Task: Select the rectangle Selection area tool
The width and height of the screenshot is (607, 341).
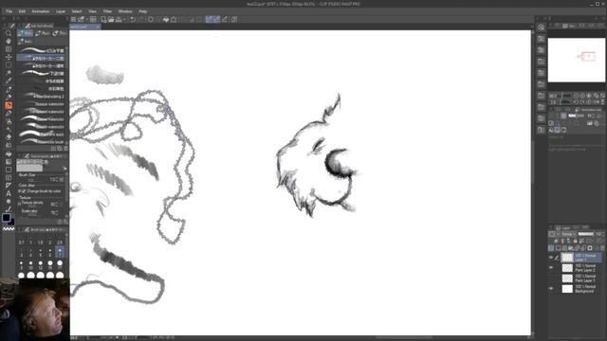Action: (9, 65)
